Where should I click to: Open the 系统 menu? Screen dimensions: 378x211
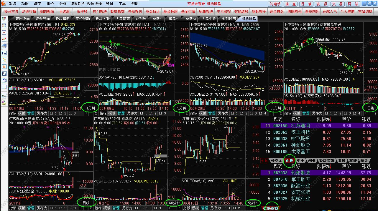tap(12, 4)
